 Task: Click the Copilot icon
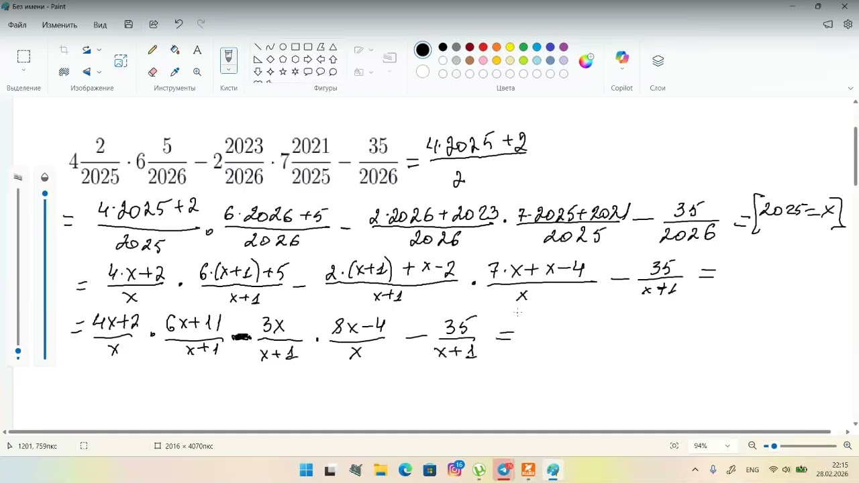(x=622, y=58)
